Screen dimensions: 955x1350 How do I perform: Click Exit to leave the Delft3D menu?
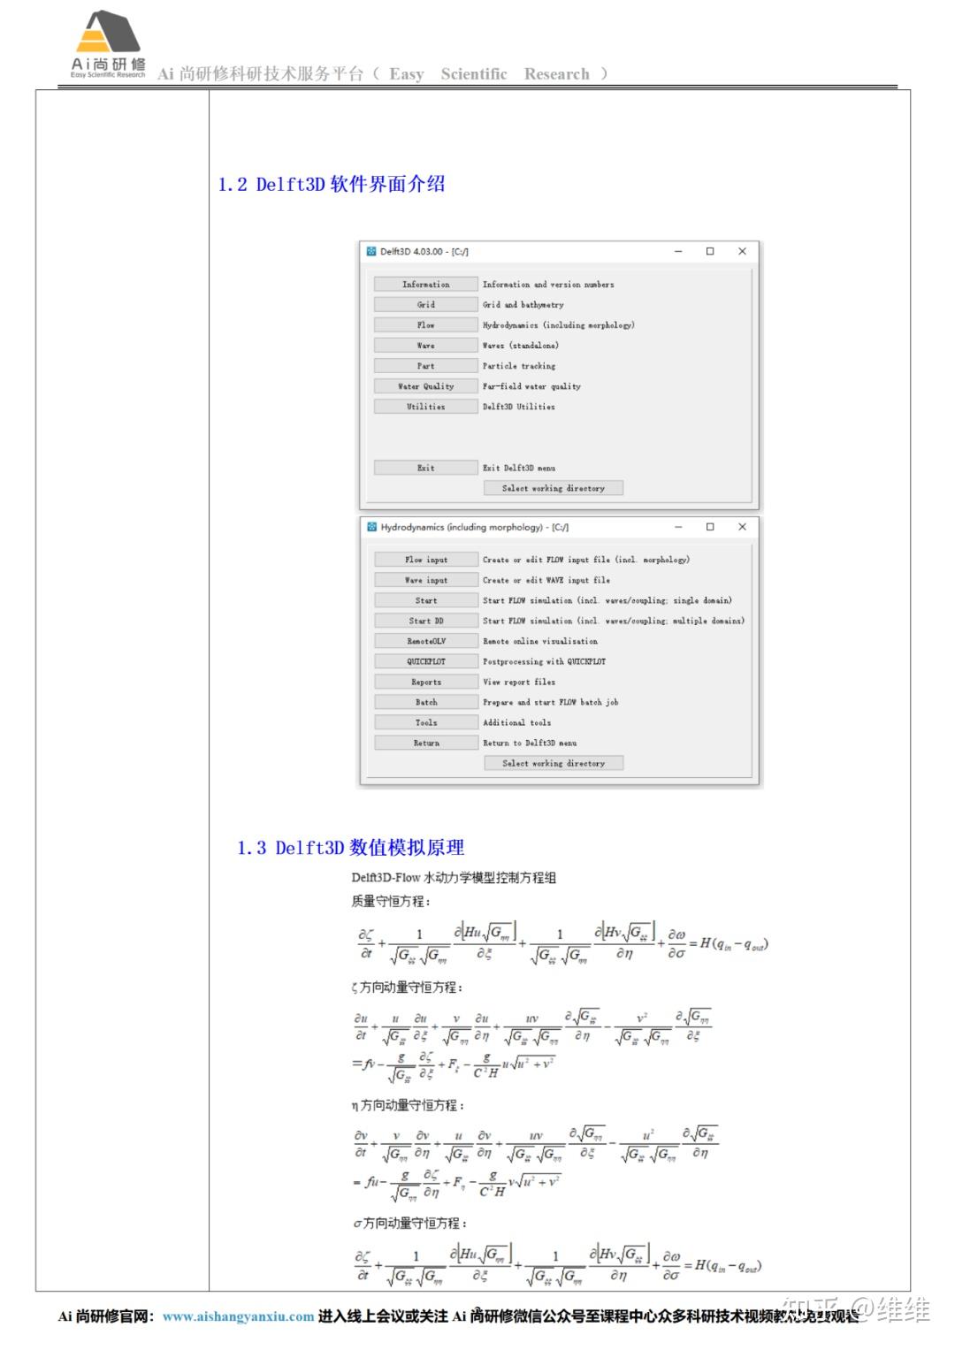pos(425,468)
